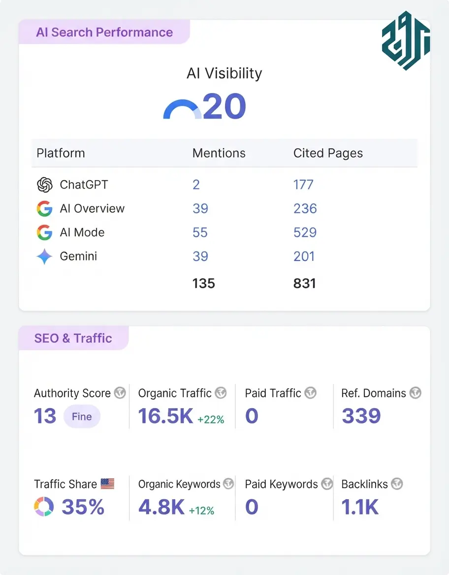Click the ChatGPT mentions value 2
The width and height of the screenshot is (449, 575).
click(x=196, y=185)
